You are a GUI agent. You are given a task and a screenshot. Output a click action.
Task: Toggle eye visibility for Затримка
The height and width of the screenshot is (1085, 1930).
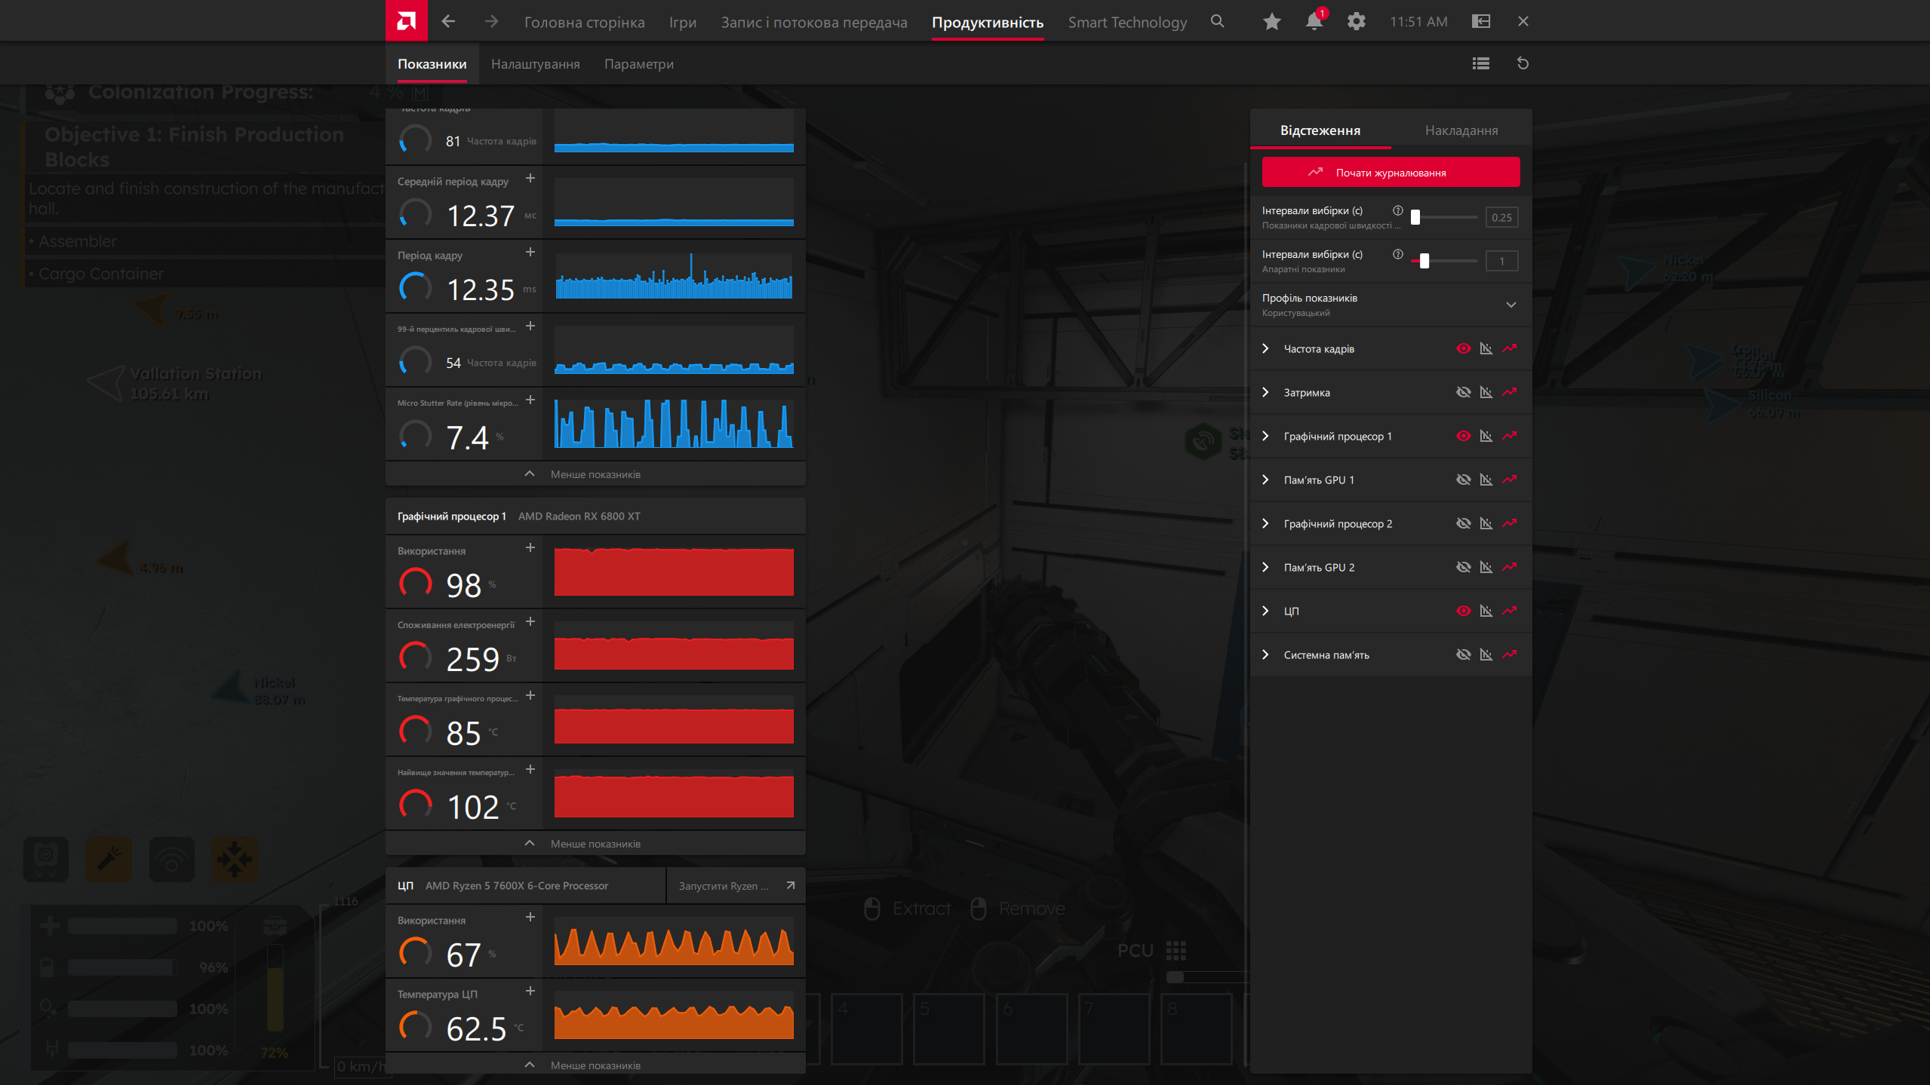1463,392
